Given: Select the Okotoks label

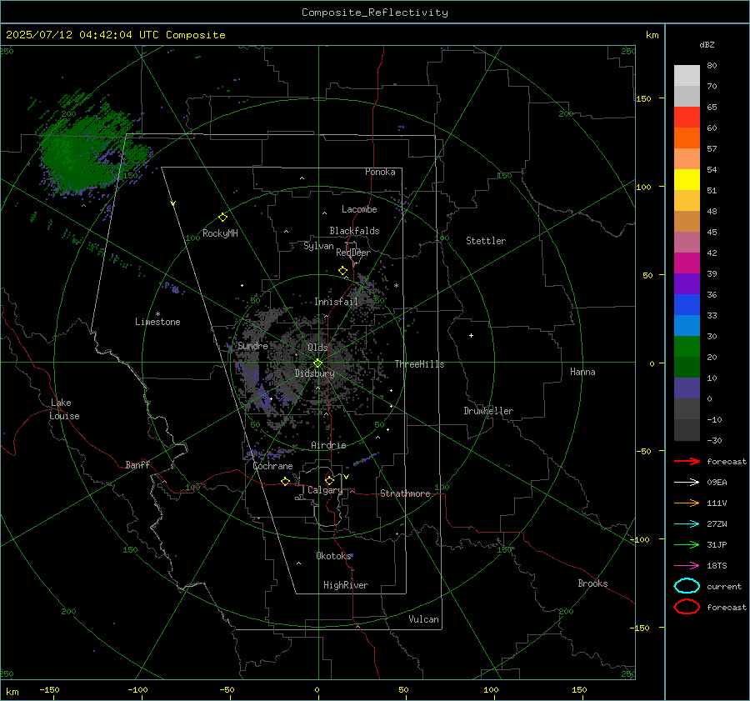Looking at the screenshot, I should (x=333, y=556).
